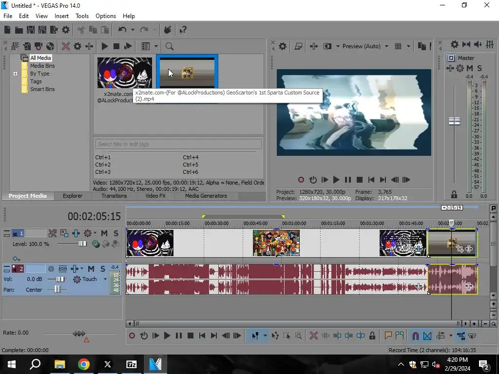The width and height of the screenshot is (499, 374).
Task: Click Split Screen View icon in preview
Action: point(327,46)
